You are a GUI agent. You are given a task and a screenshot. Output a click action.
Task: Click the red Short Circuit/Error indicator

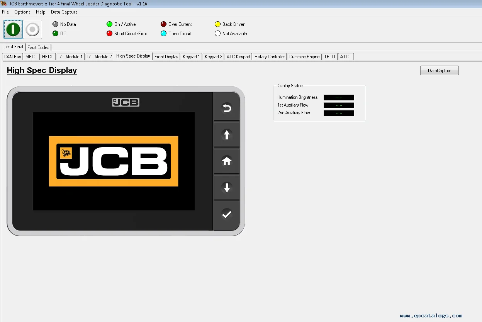pyautogui.click(x=109, y=33)
